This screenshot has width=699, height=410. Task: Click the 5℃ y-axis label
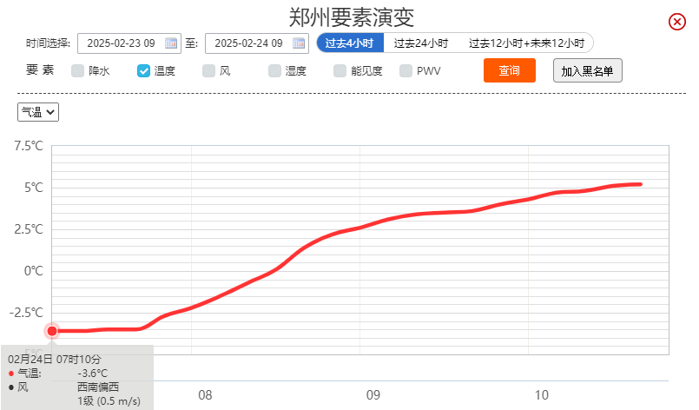click(34, 188)
